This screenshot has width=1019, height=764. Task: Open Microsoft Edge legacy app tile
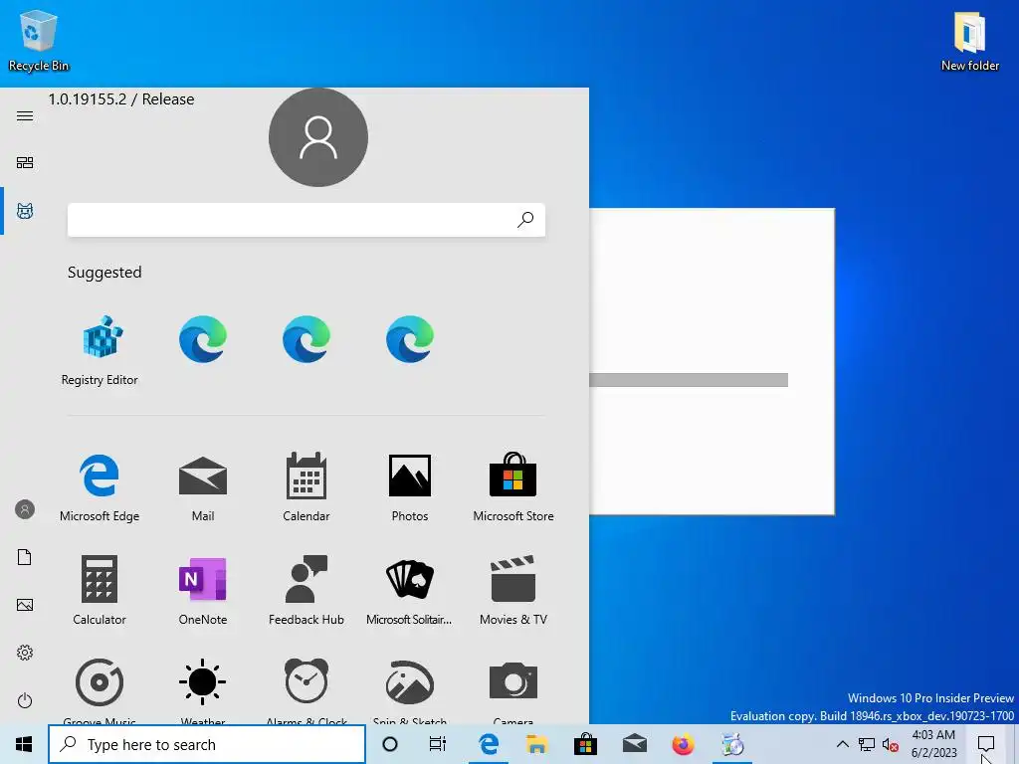click(100, 487)
